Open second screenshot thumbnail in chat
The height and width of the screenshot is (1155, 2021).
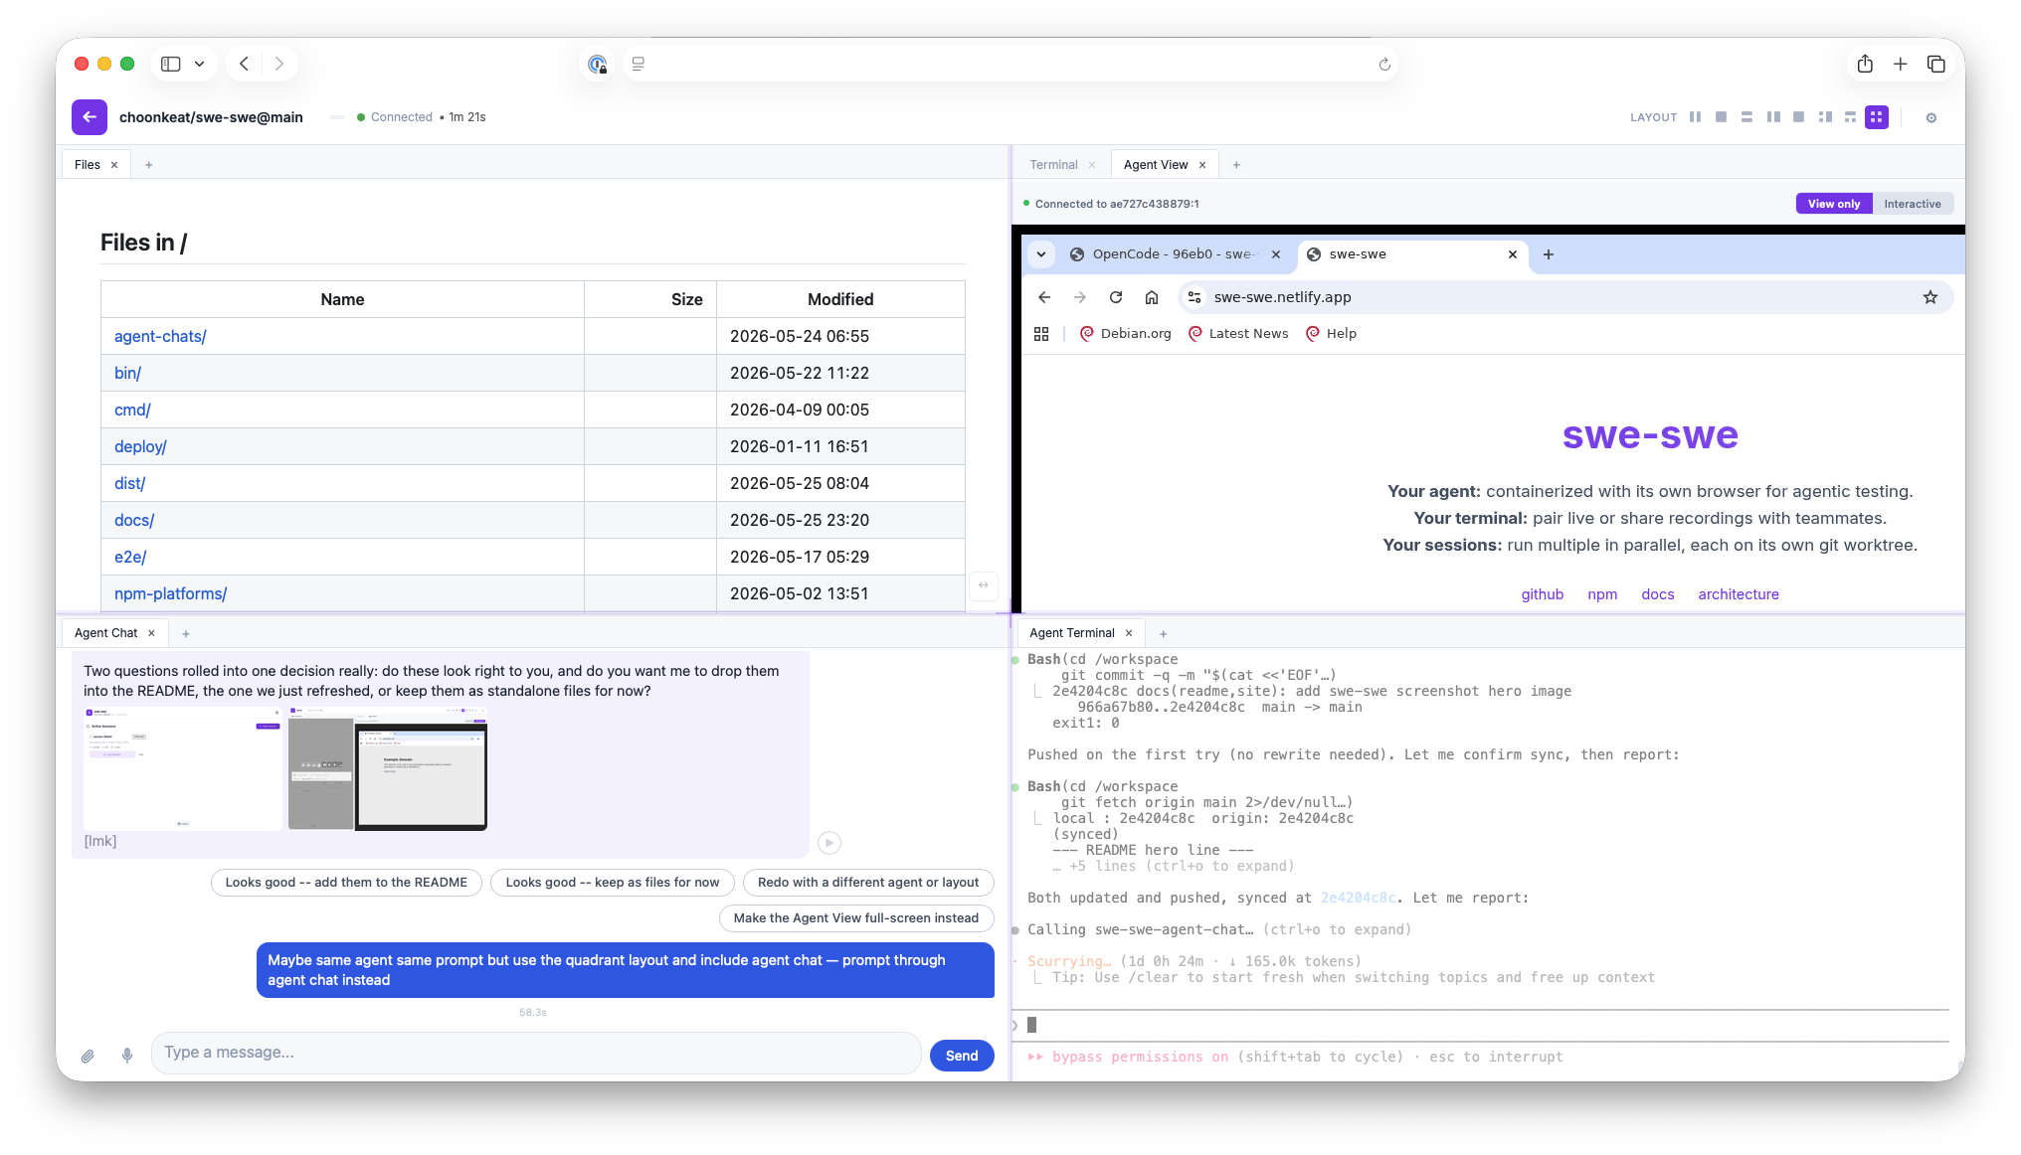pyautogui.click(x=388, y=768)
